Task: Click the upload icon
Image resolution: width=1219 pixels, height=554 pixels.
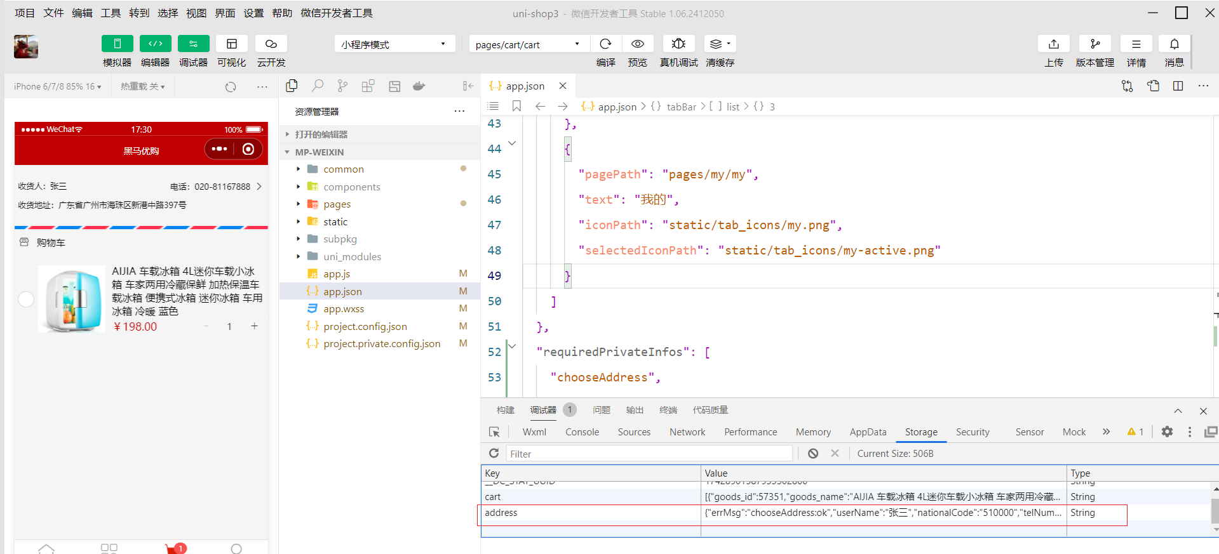Action: [x=1053, y=44]
